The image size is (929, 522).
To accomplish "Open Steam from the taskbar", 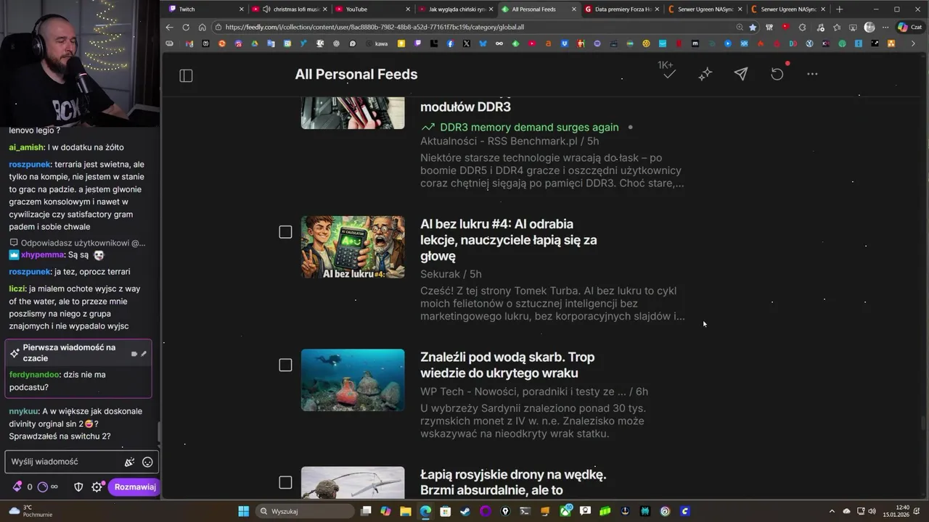I will point(464,511).
